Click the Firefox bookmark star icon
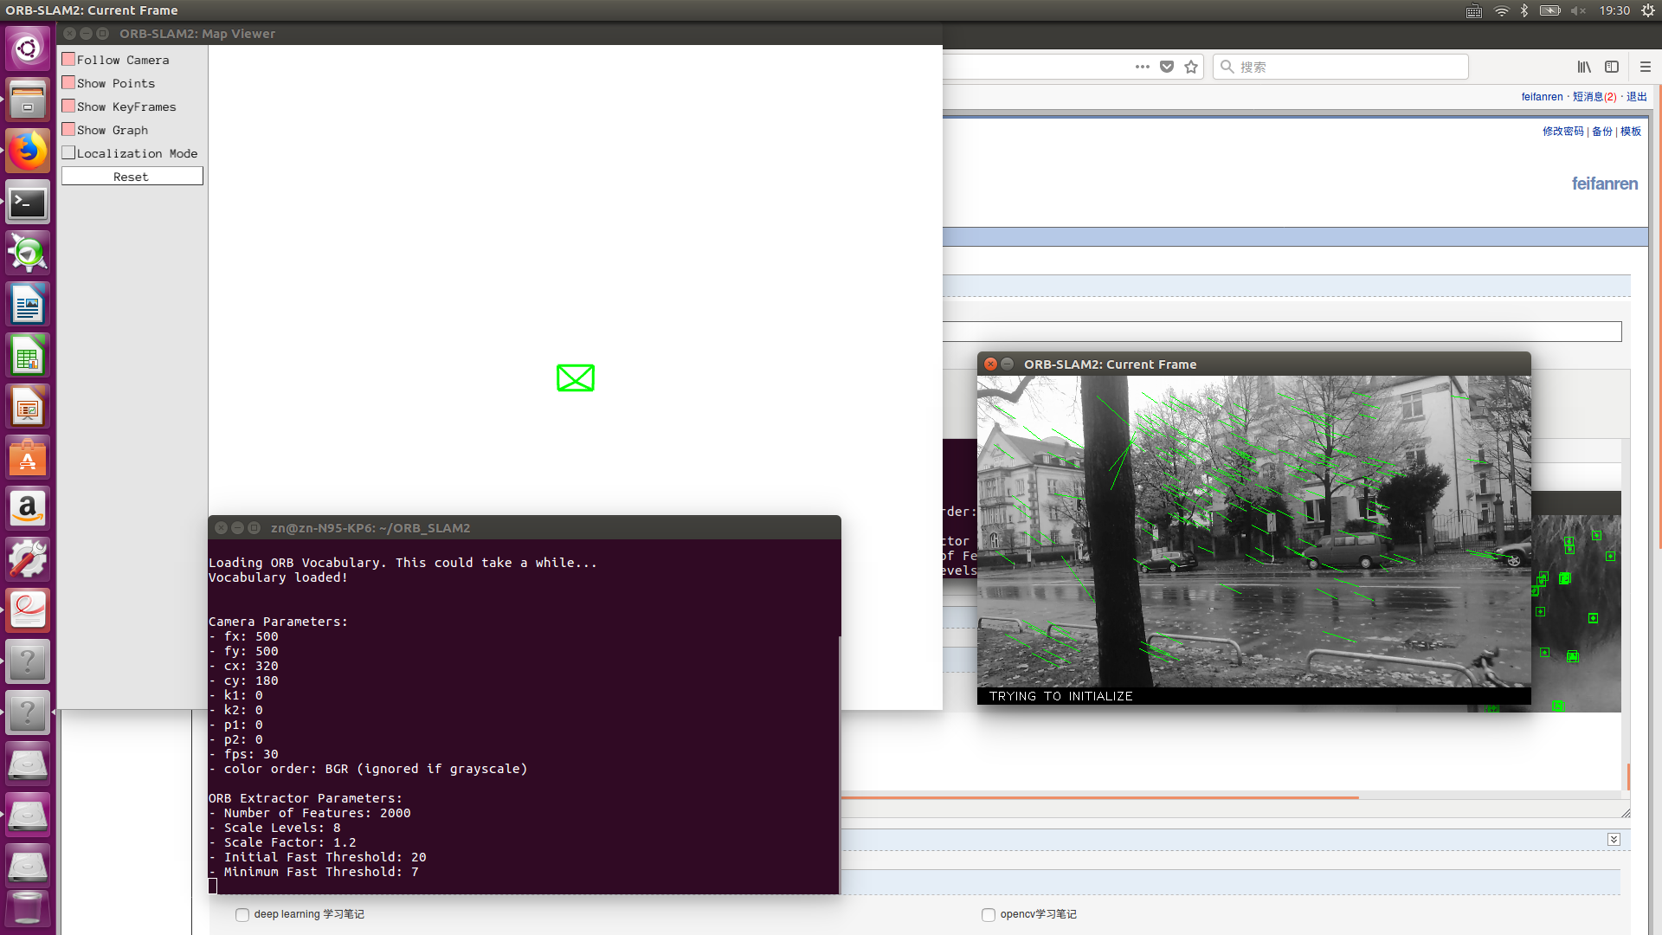This screenshot has height=935, width=1662. pos(1191,67)
